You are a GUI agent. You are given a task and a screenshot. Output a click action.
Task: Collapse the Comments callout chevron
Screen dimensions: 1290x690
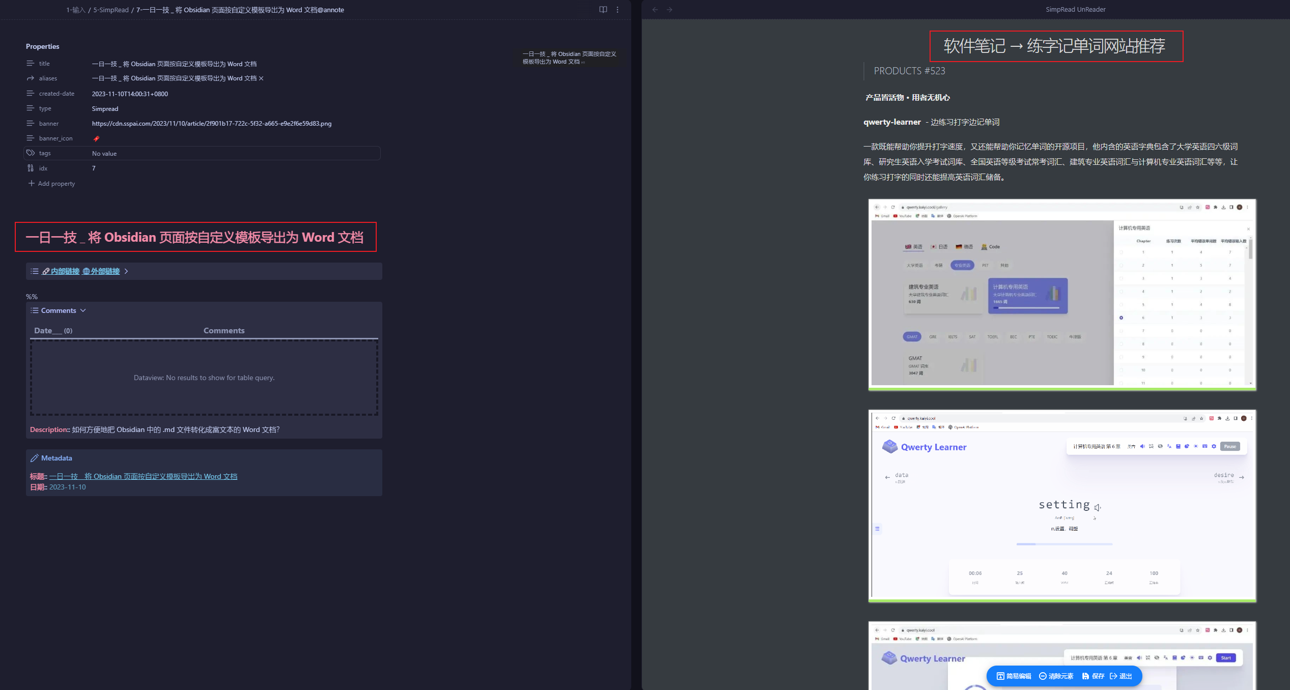click(x=83, y=310)
